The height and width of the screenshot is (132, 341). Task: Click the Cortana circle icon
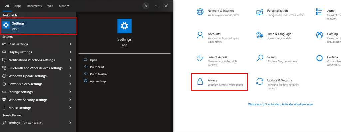pos(319,58)
